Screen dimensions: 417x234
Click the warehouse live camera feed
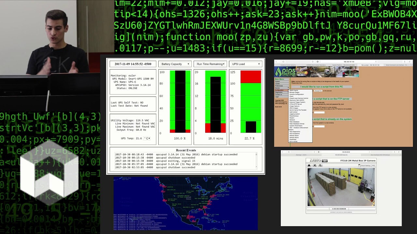click(341, 187)
